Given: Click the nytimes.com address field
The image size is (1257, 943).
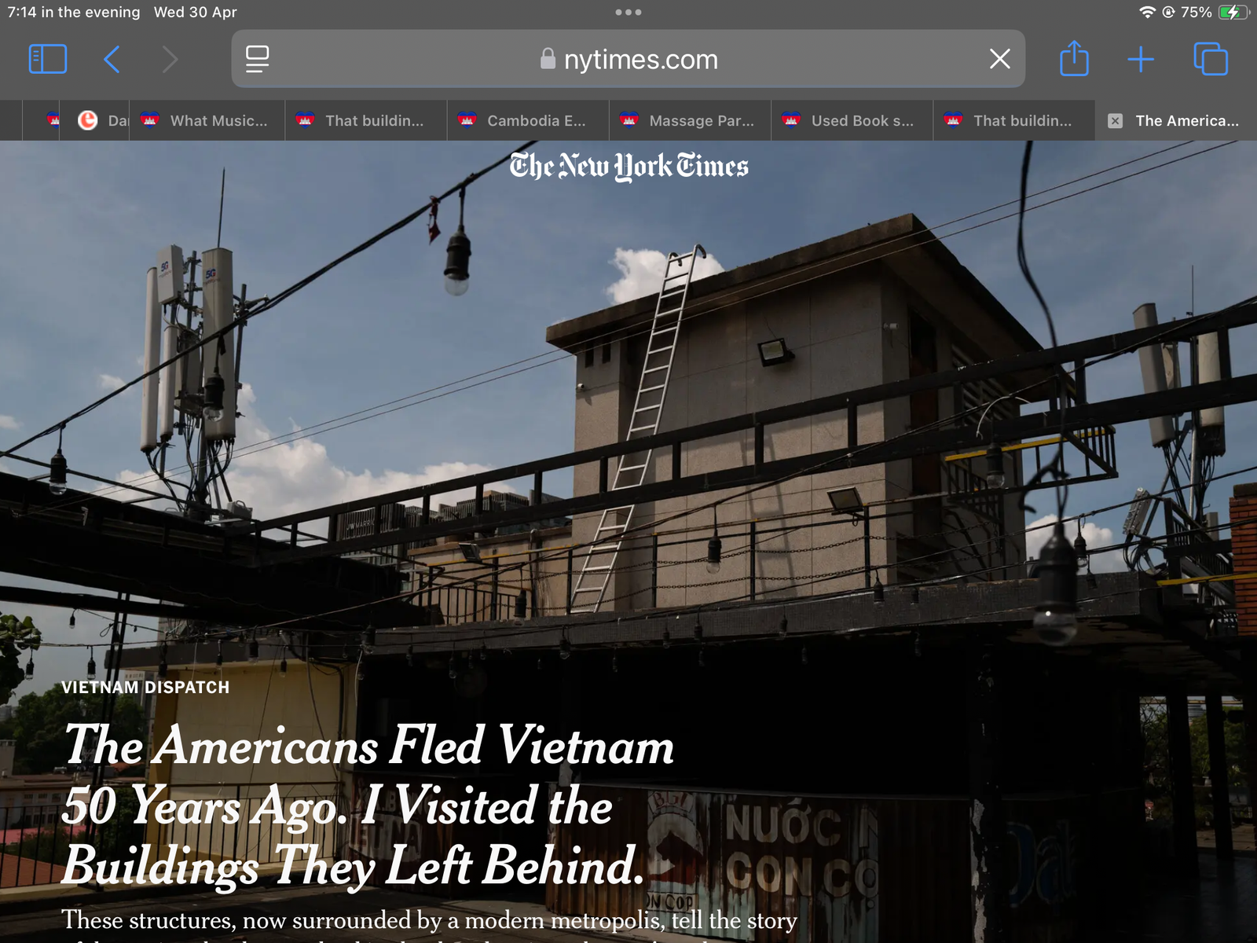Looking at the screenshot, I should pos(628,59).
